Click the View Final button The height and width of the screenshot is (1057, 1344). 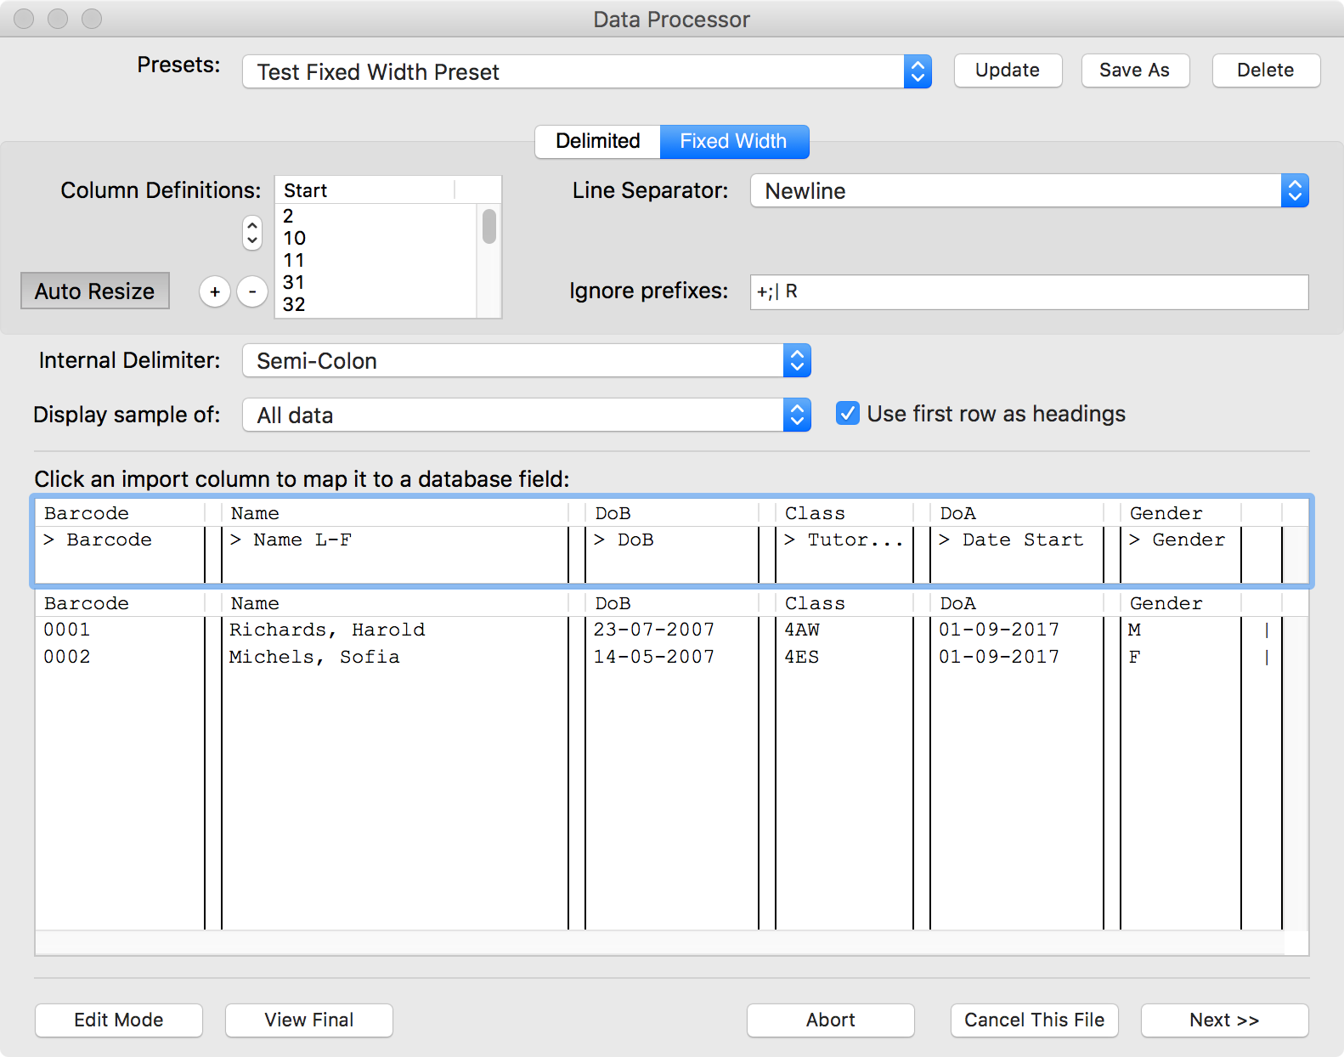(309, 1020)
